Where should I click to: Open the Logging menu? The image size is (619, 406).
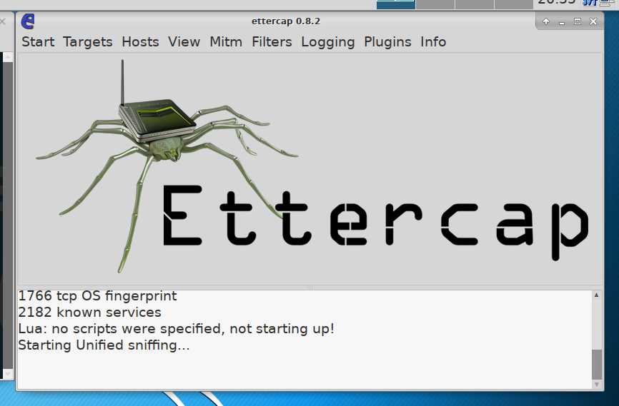(327, 42)
